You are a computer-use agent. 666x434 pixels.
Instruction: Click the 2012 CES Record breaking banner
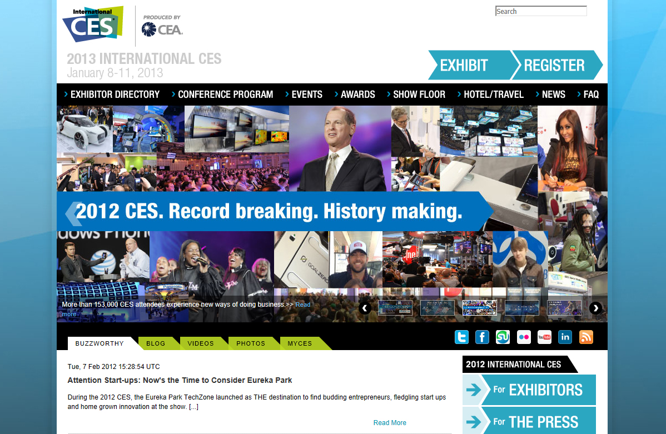[x=275, y=211]
